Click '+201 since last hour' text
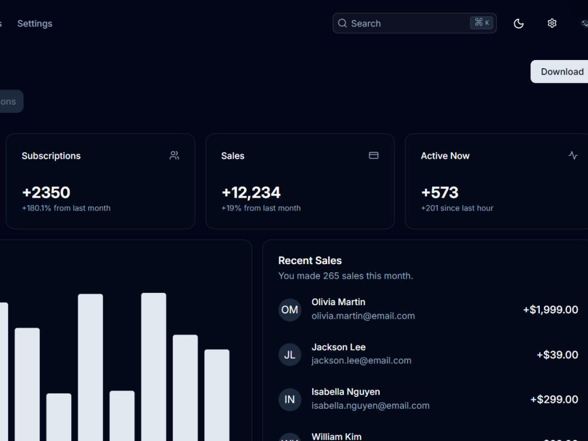The height and width of the screenshot is (441, 588). 457,208
